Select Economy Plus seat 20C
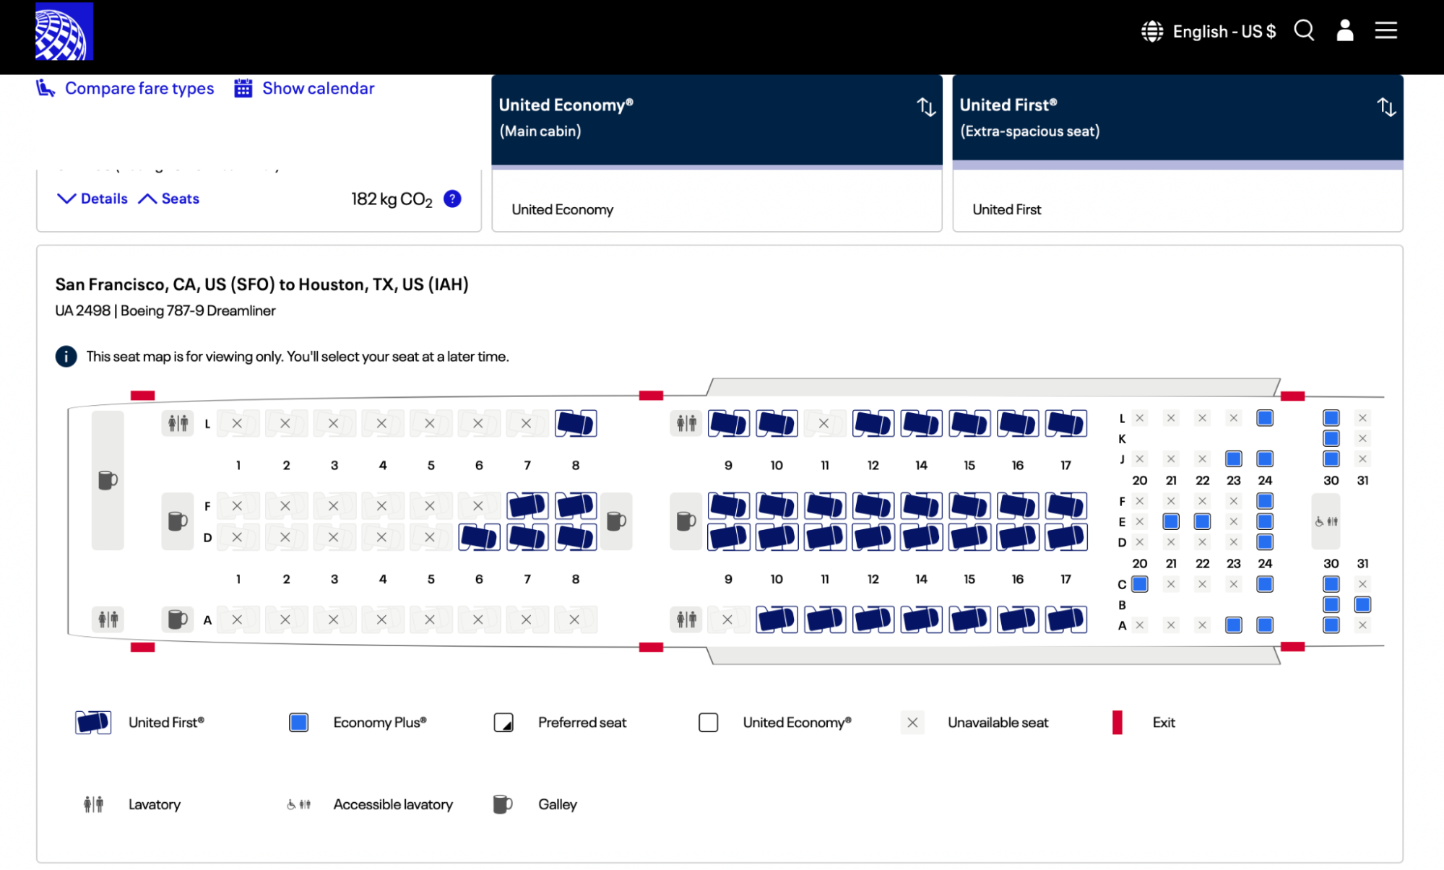 point(1140,584)
